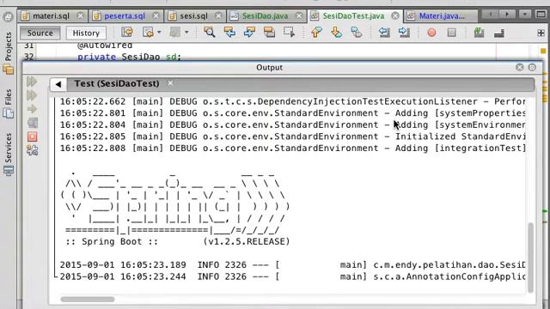Viewport: 550px width, 309px height.
Task: Open the peserta.sql editor tab
Action: (x=124, y=16)
